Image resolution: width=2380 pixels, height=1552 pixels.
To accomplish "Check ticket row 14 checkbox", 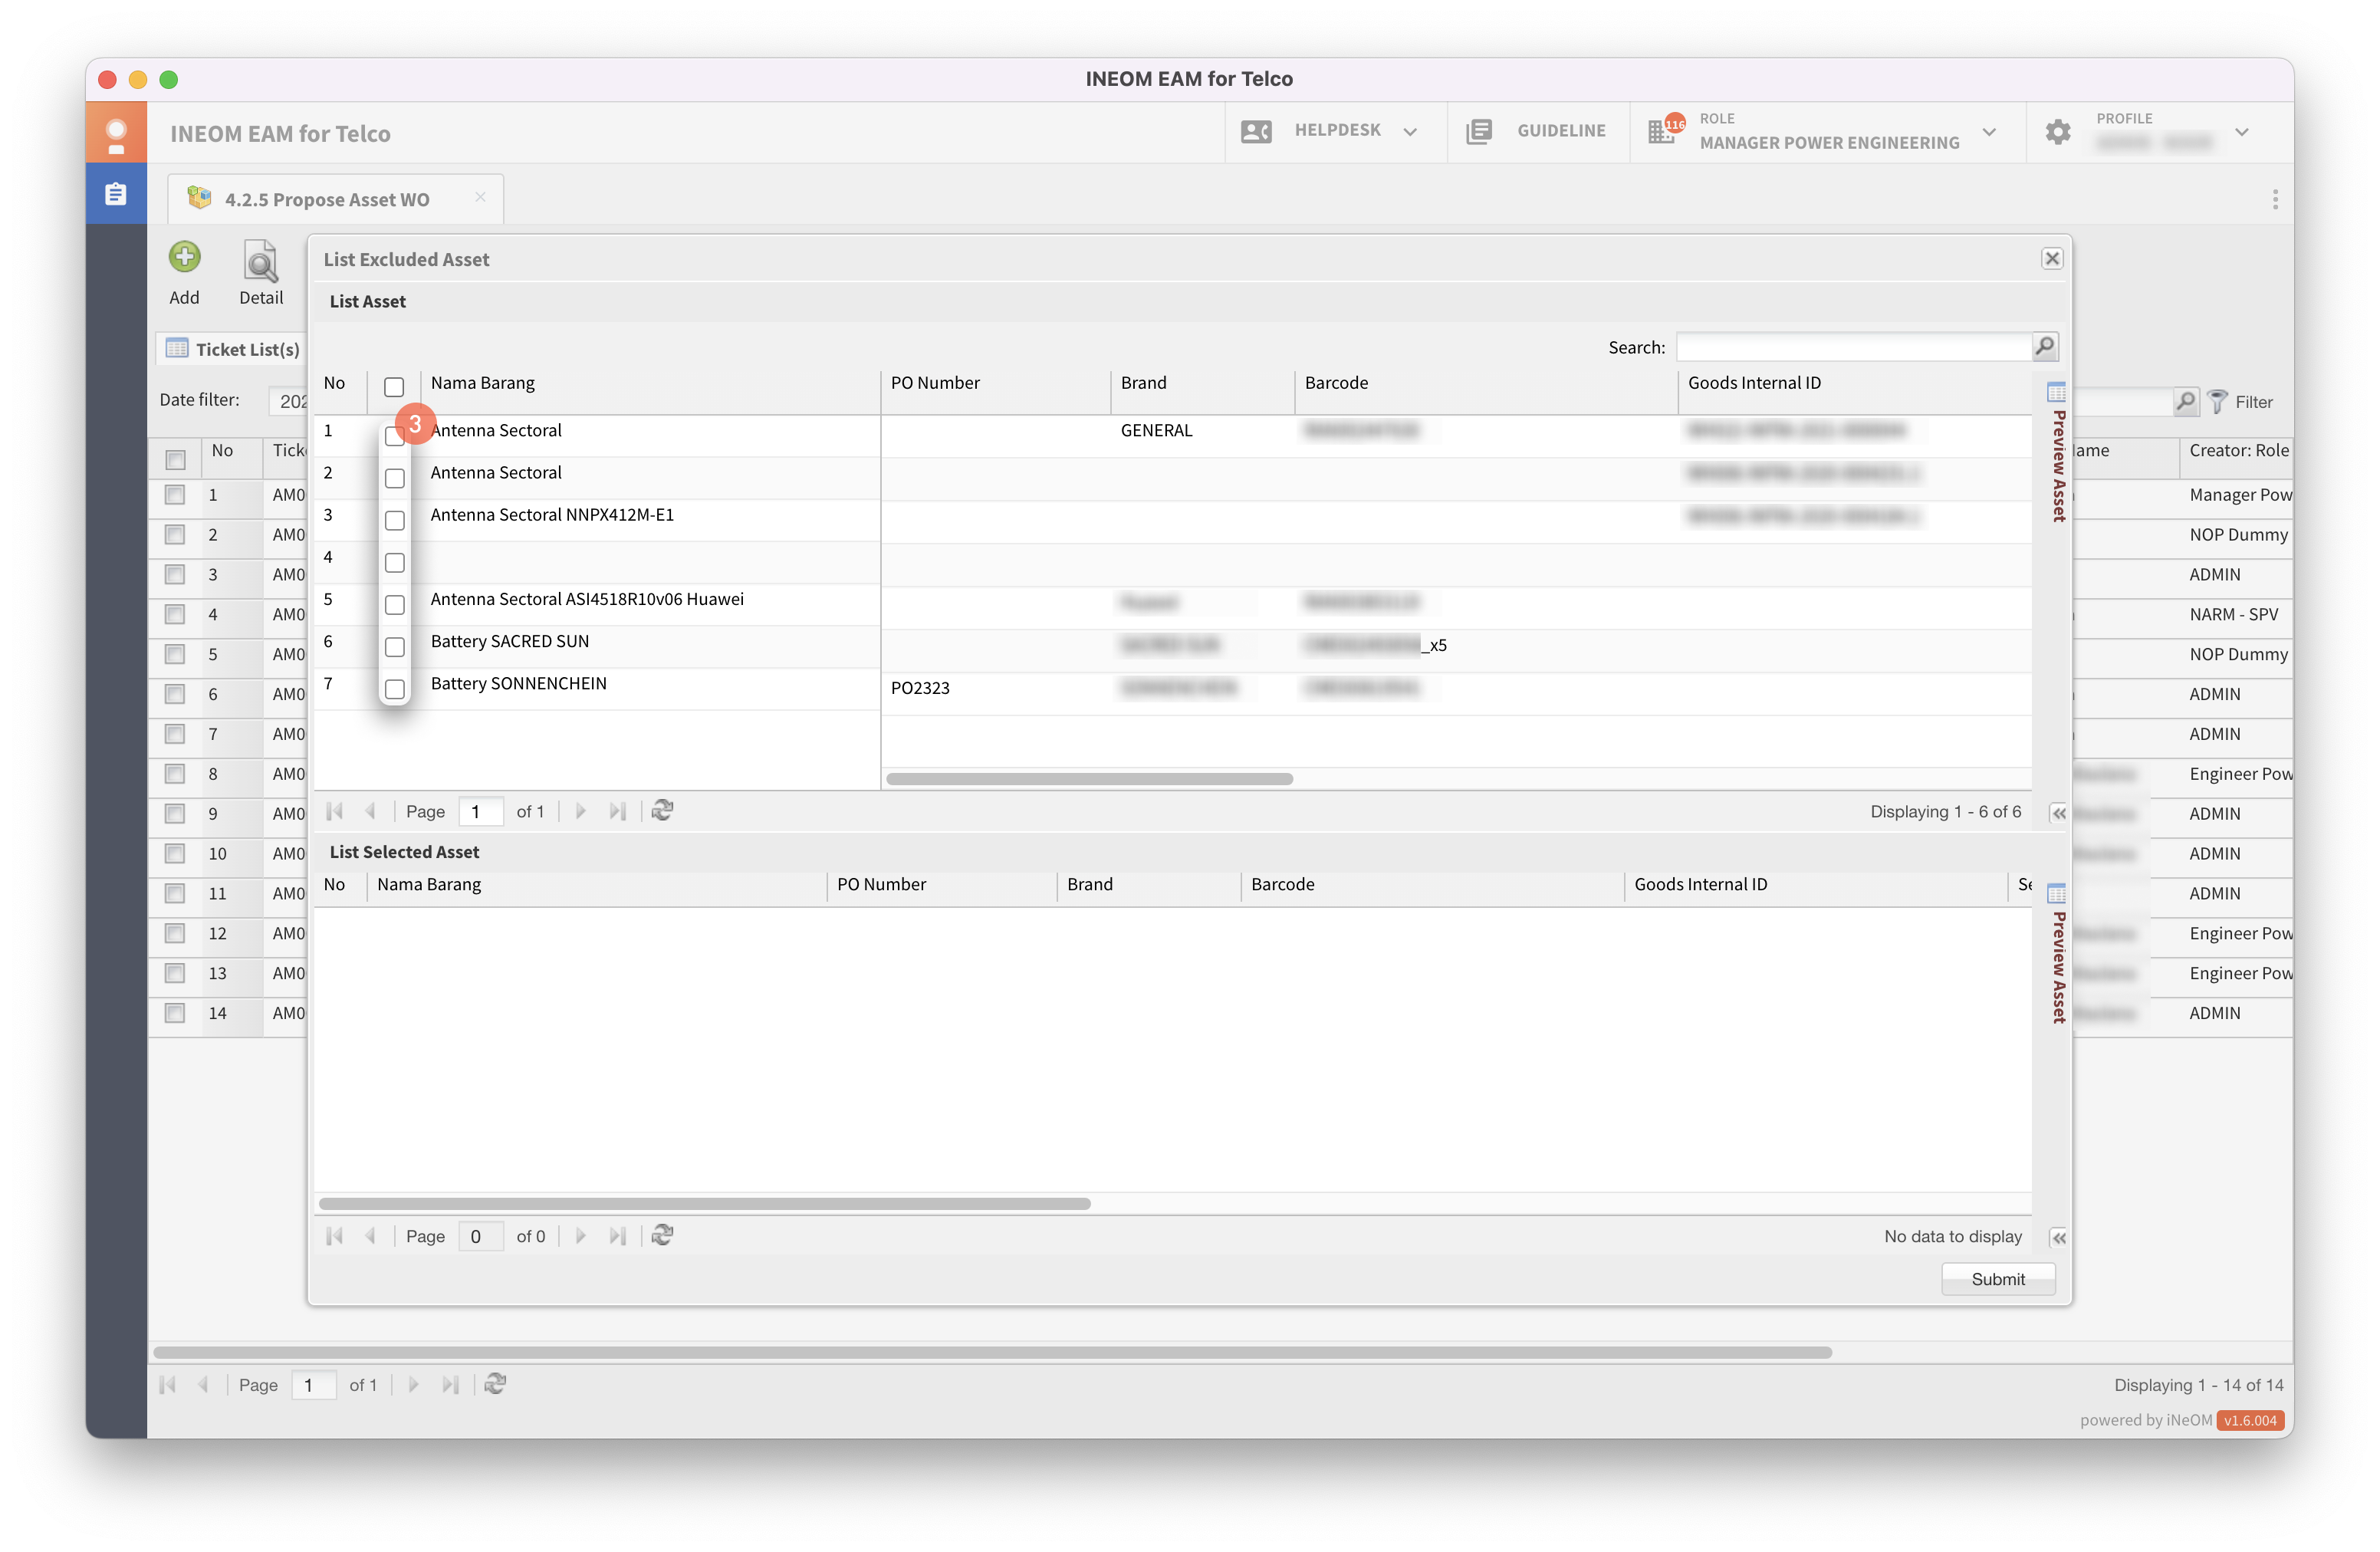I will 175,1012.
